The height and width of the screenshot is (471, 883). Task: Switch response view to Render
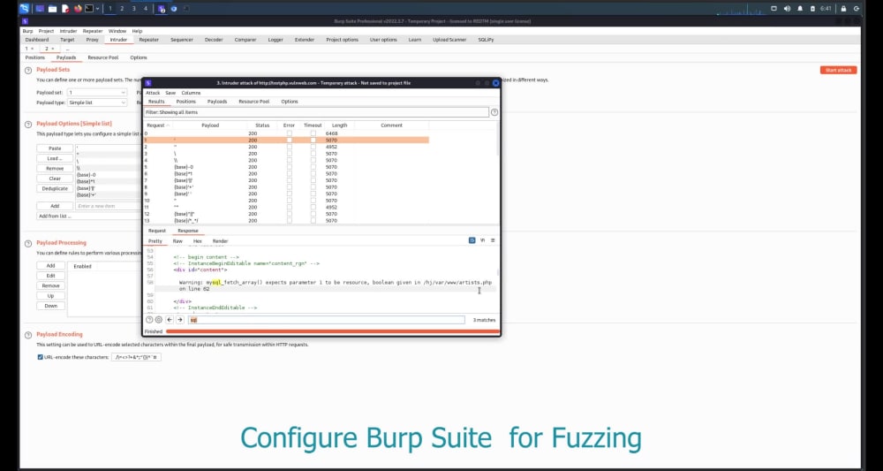click(220, 241)
